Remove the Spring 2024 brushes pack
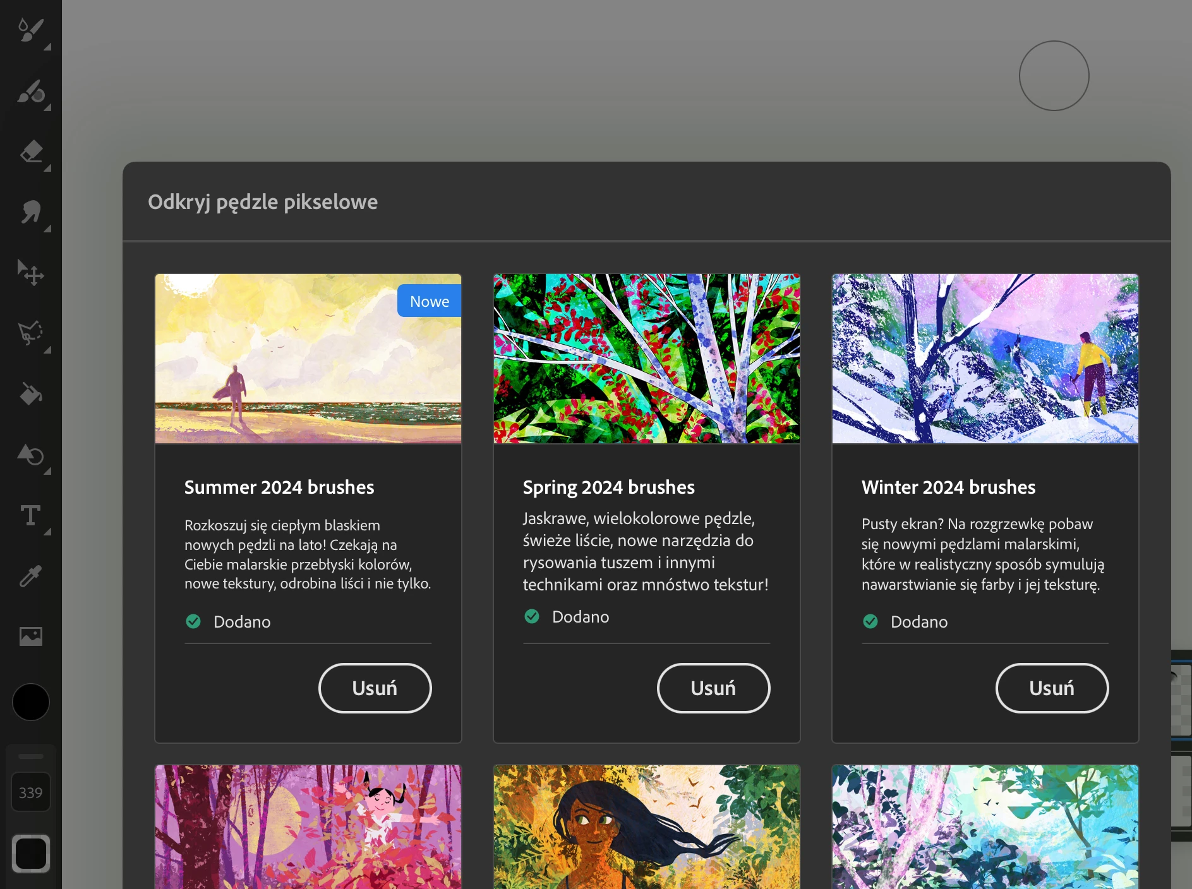 tap(714, 688)
